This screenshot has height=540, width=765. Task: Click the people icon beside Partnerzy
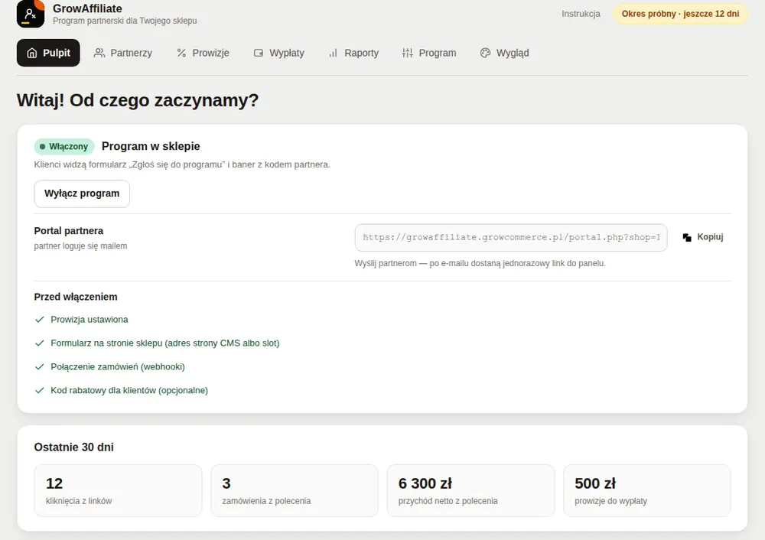[x=99, y=53]
